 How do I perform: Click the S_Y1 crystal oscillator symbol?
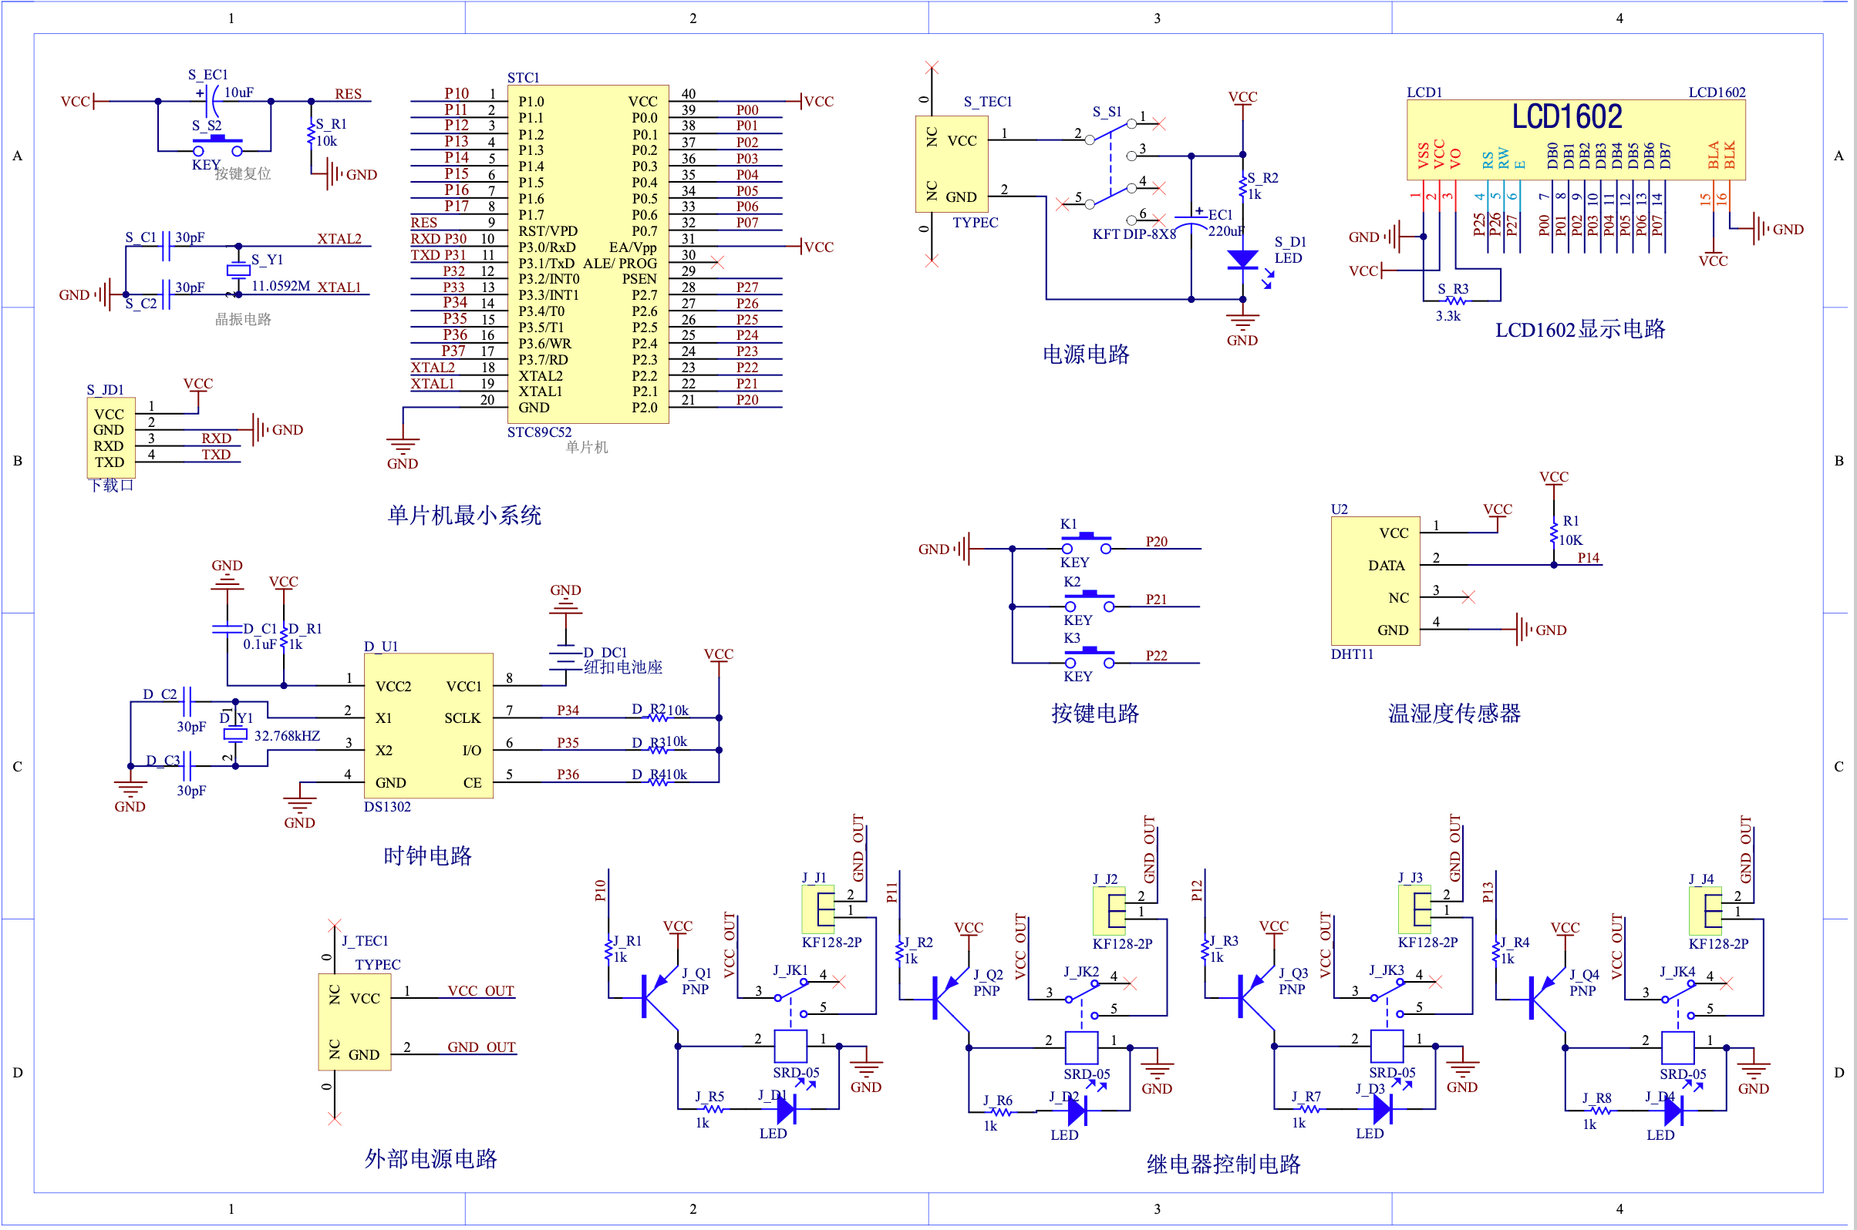(238, 271)
